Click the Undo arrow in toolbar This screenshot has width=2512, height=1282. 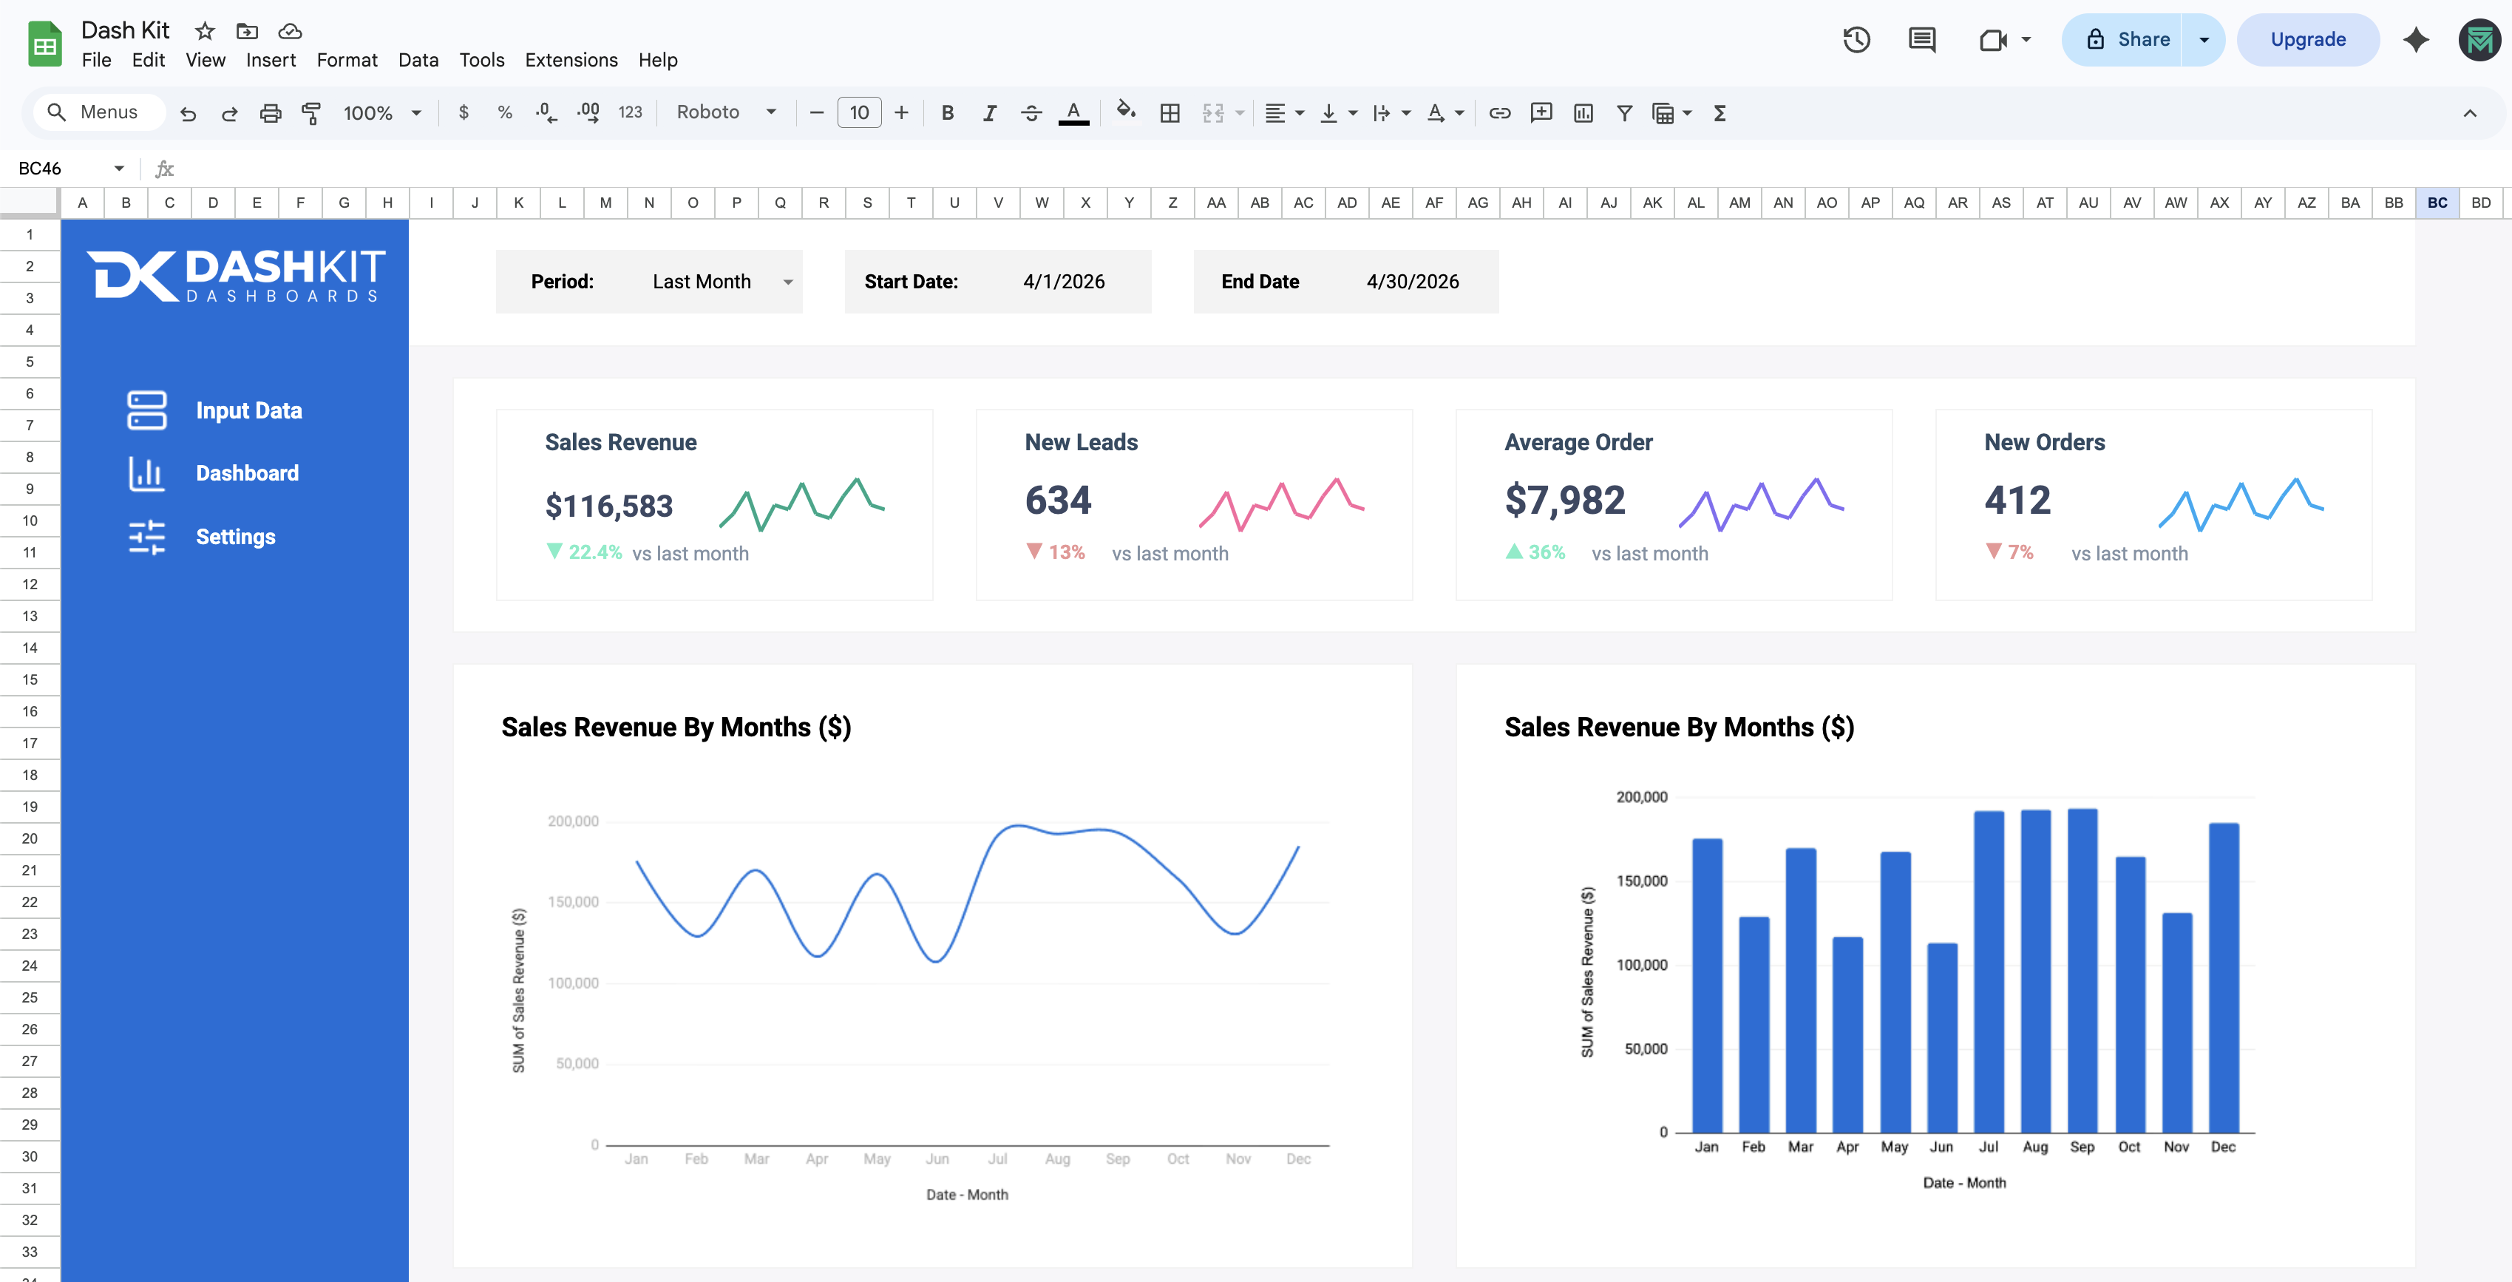(x=189, y=113)
